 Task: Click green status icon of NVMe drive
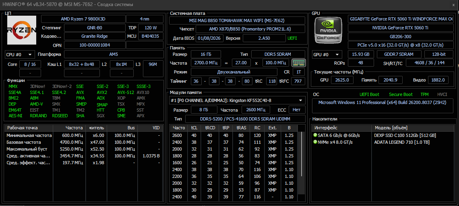pyautogui.click(x=315, y=142)
